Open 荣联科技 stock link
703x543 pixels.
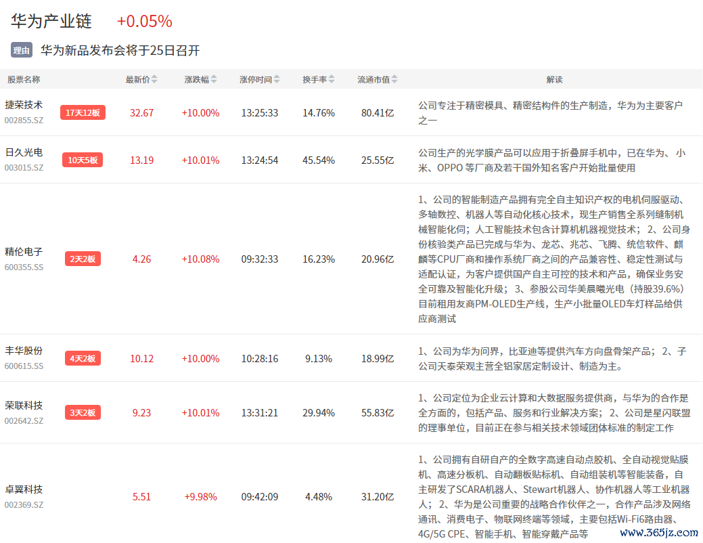(24, 406)
